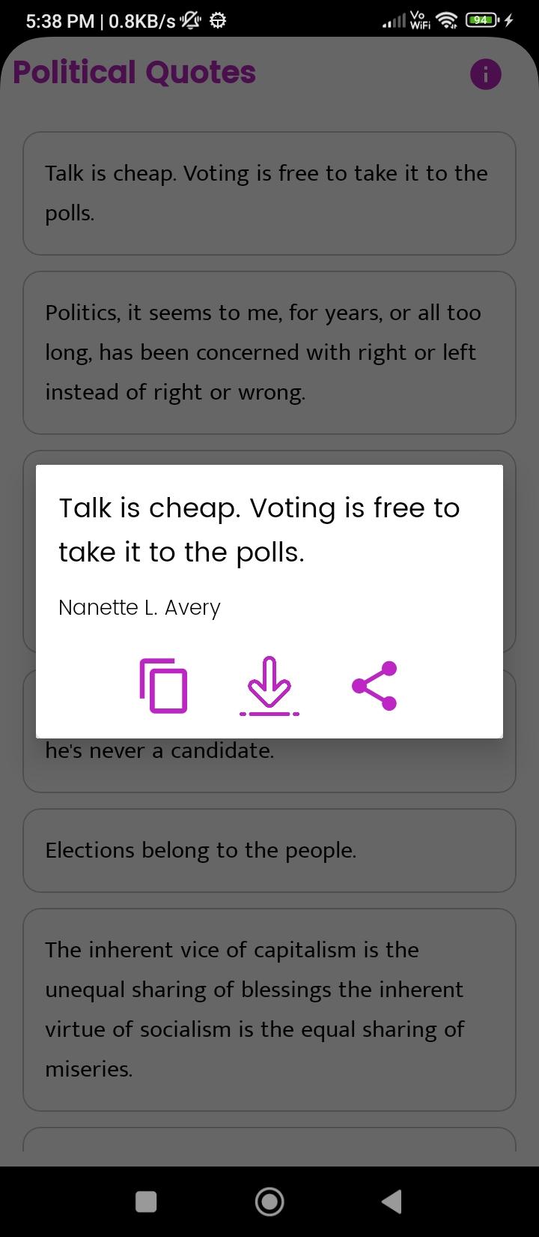Tap the dialog quote text about voting
The height and width of the screenshot is (1237, 539).
(x=259, y=529)
